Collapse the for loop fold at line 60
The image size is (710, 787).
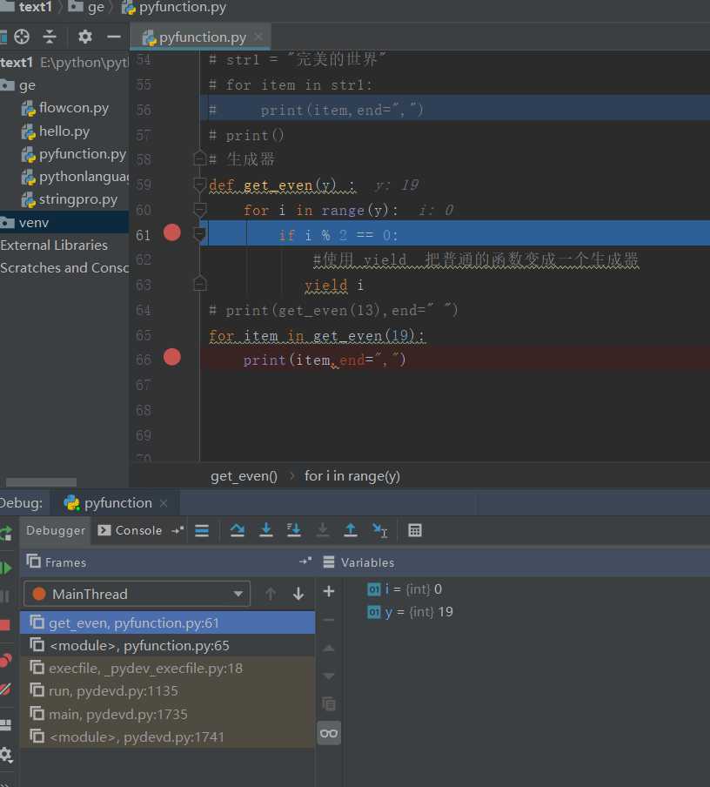pos(200,209)
